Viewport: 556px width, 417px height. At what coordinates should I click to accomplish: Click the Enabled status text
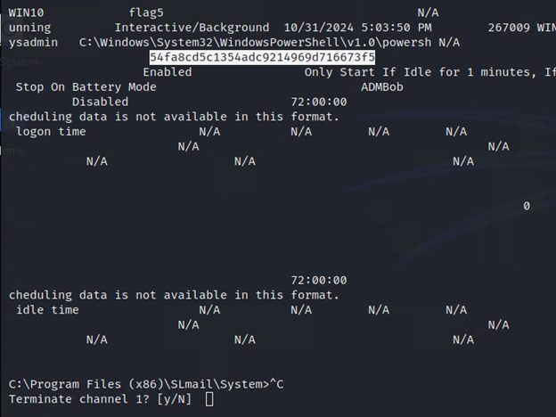click(167, 71)
